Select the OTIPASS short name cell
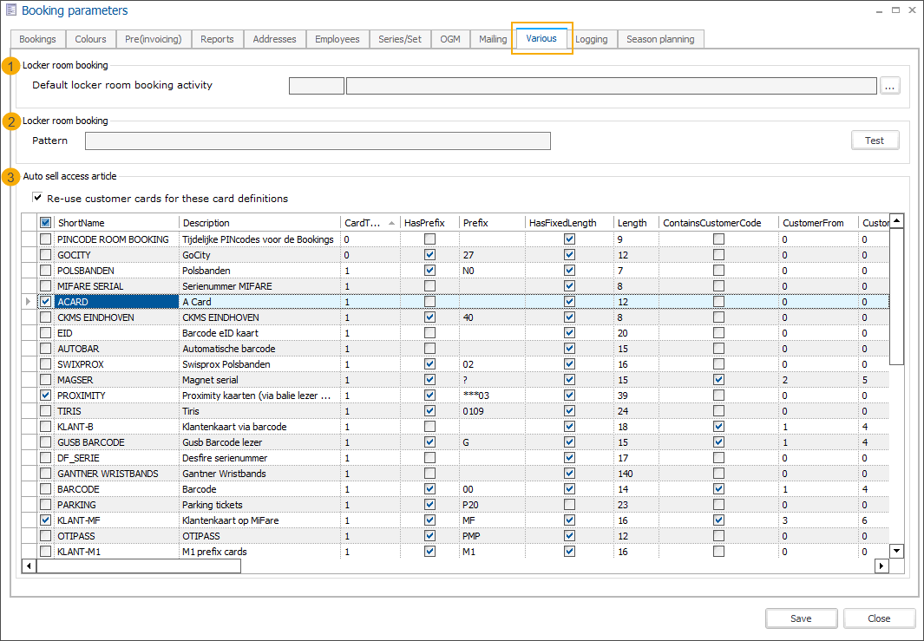This screenshot has height=641, width=924. tap(116, 536)
